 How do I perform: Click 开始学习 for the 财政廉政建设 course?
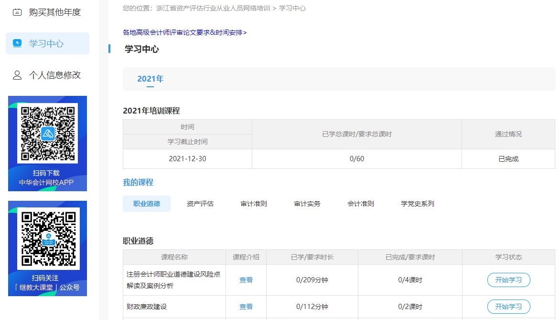coord(508,307)
